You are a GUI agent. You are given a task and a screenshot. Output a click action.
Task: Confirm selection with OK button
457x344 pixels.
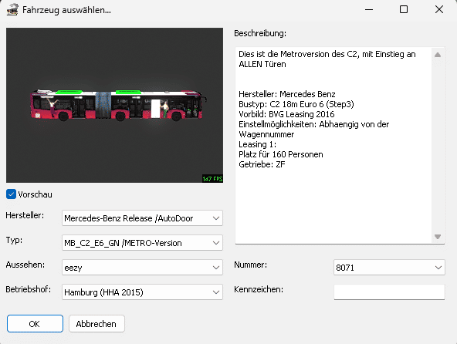(35, 324)
